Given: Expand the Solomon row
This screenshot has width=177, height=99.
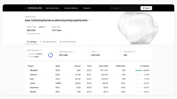Looking at the screenshot, I should pos(28,75).
